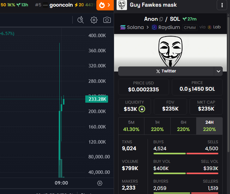Click the TXNS value 9,024
230x194 pixels.
point(129,148)
